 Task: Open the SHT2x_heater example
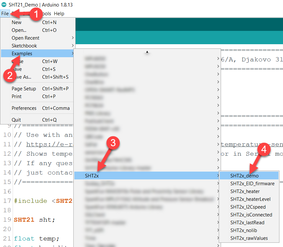pos(249,191)
